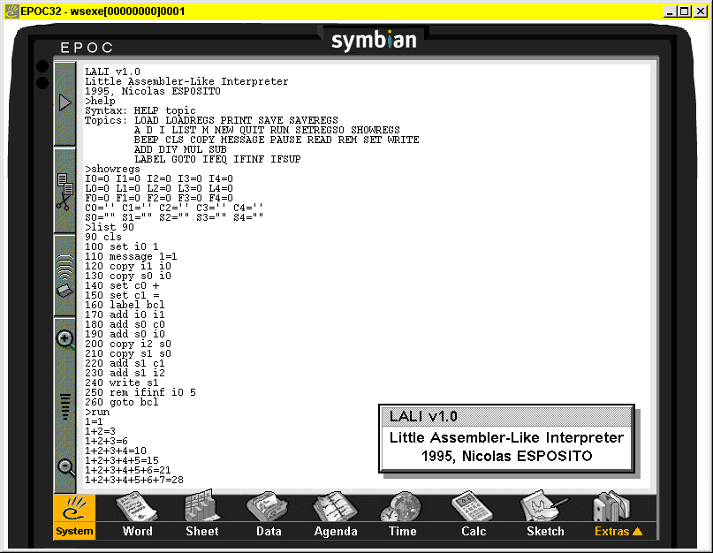Click the copy/cut clipboard sidebar icon
Screen dimensions: 713x553
click(x=65, y=191)
